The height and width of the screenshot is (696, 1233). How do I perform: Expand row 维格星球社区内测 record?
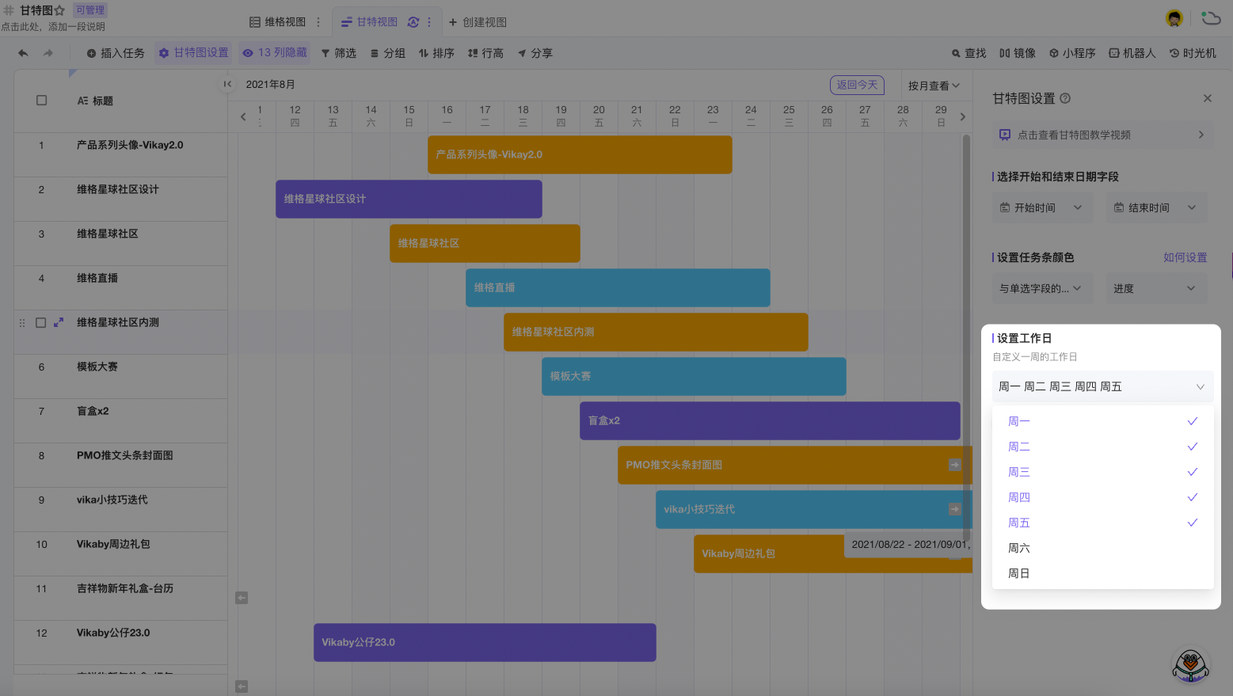59,322
